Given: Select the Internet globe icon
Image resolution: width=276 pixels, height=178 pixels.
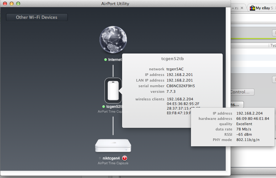Looking at the screenshot, I should pos(113,40).
